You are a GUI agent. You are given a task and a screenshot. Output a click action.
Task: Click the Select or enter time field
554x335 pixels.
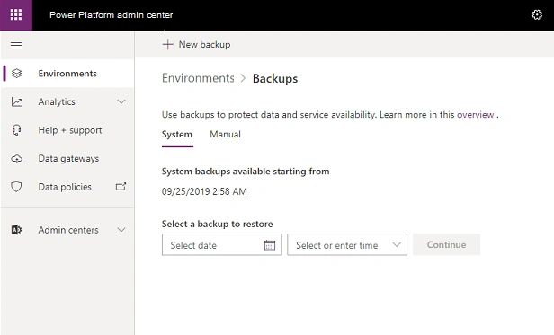(x=347, y=244)
